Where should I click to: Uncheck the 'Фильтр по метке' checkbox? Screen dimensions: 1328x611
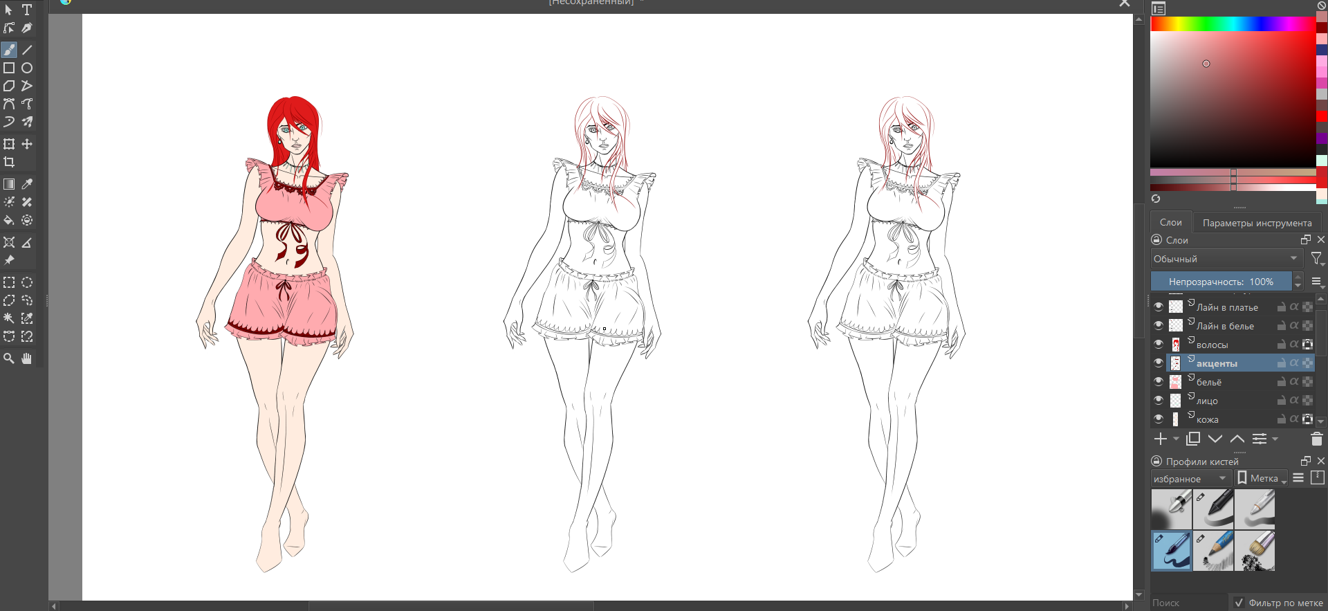pos(1239,603)
